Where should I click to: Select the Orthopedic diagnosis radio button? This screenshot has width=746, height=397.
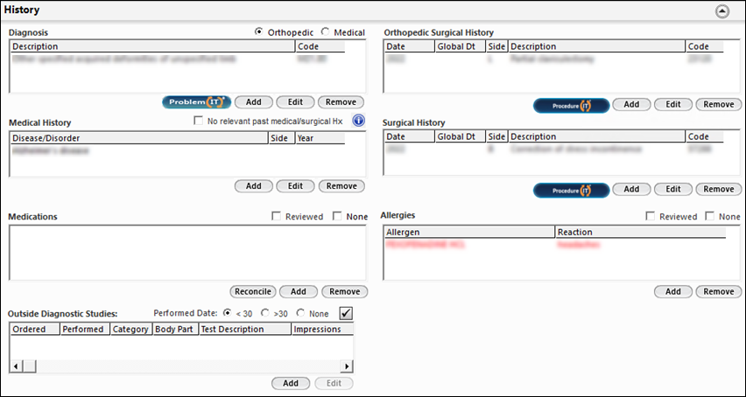259,32
